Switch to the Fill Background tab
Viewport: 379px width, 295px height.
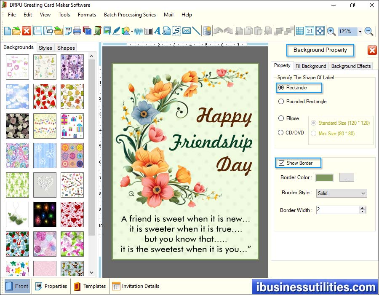[x=310, y=66]
